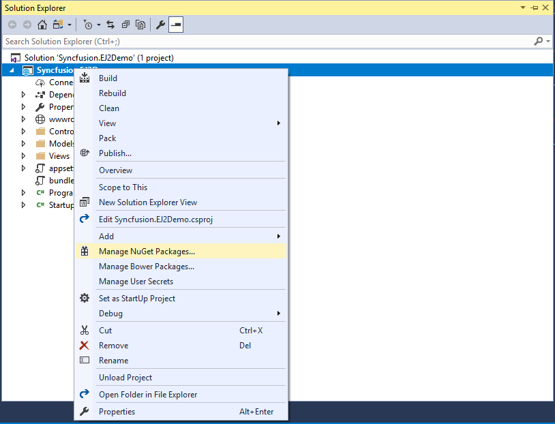Choose Build from the context menu
This screenshot has width=555, height=424.
click(108, 78)
